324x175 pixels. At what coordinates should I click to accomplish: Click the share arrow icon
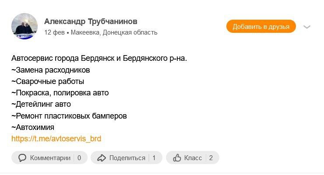(x=102, y=158)
